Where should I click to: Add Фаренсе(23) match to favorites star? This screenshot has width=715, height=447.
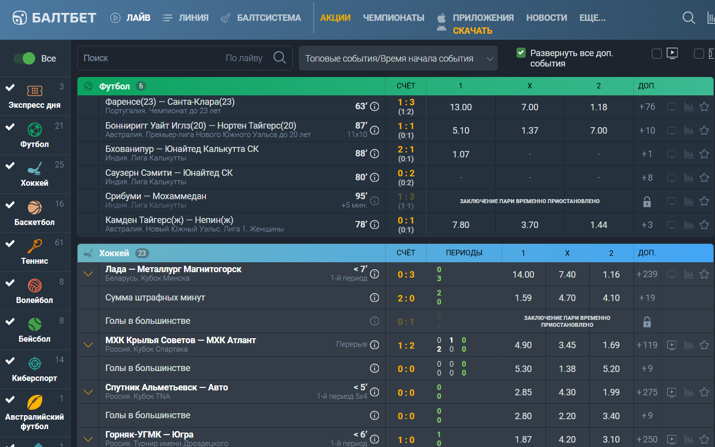click(x=704, y=107)
